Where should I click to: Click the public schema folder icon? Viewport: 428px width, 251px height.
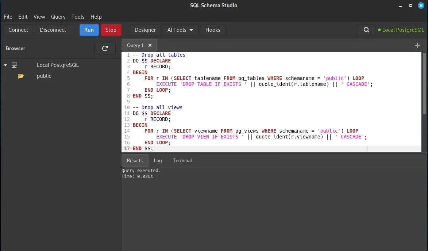pos(21,76)
